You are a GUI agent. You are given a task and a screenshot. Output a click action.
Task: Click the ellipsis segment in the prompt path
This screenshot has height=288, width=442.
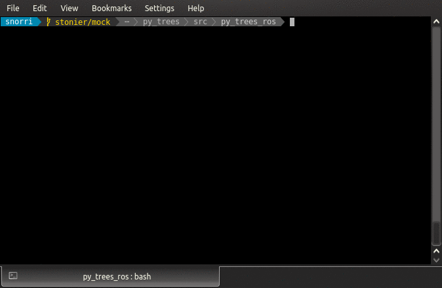127,22
